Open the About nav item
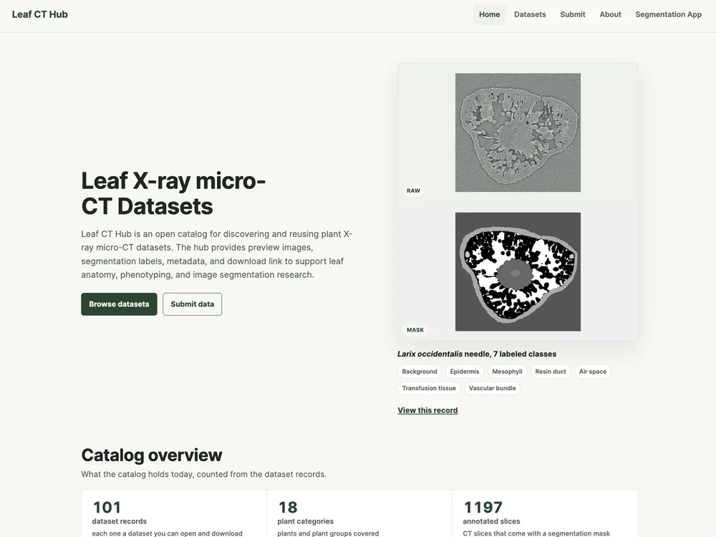This screenshot has width=716, height=537. click(610, 14)
